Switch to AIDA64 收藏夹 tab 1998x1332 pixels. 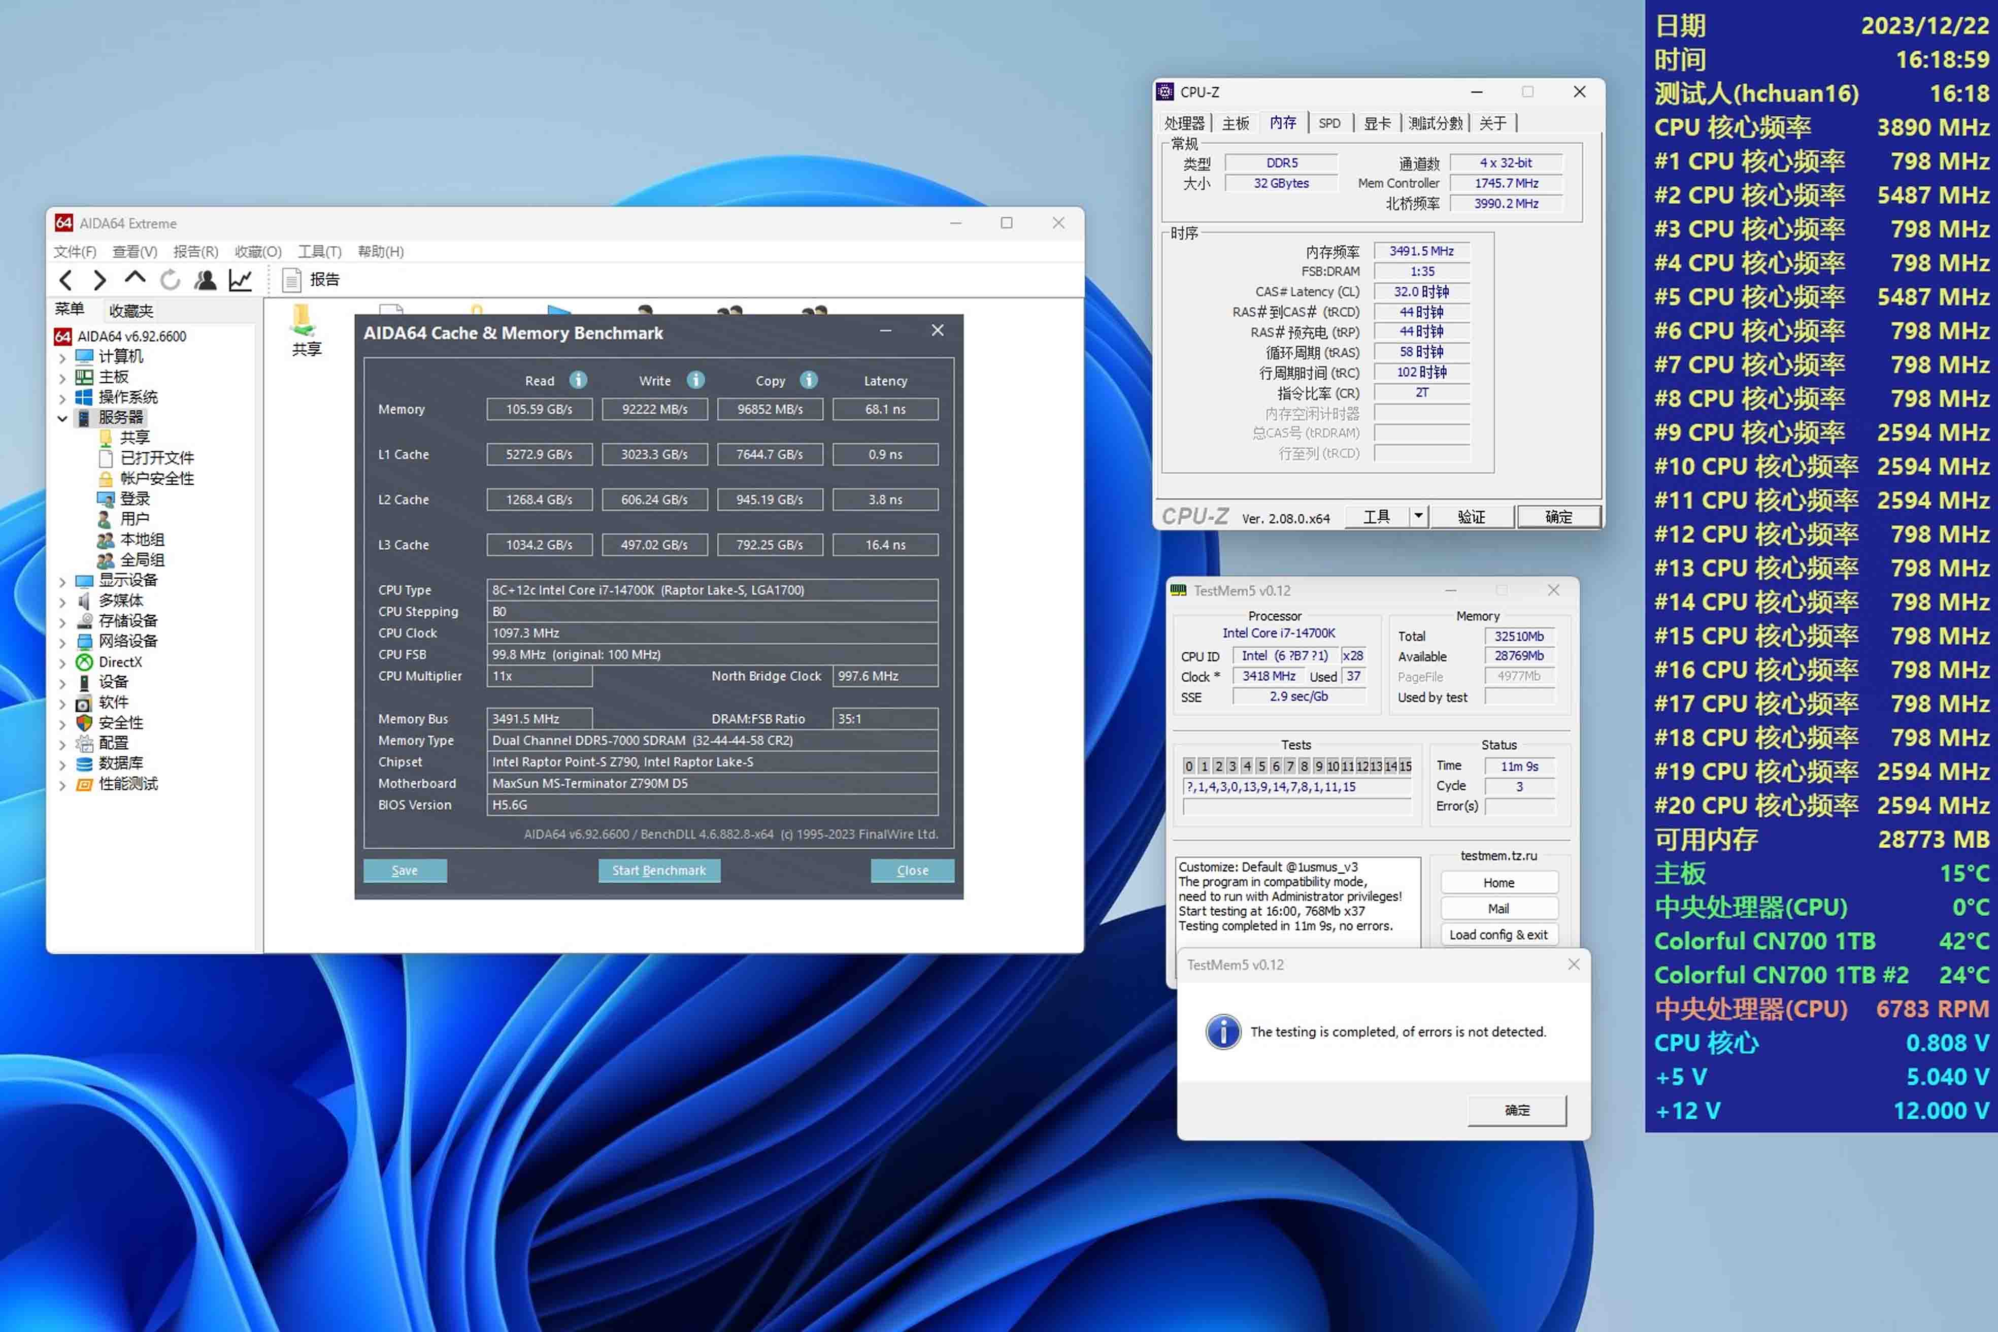point(131,311)
